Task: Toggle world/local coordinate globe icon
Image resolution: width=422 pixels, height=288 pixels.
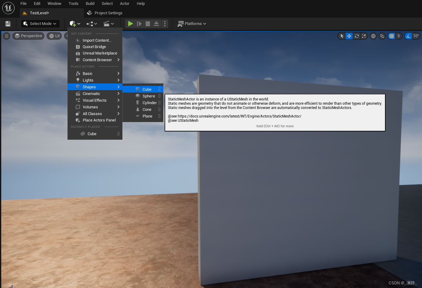Action: [373, 36]
